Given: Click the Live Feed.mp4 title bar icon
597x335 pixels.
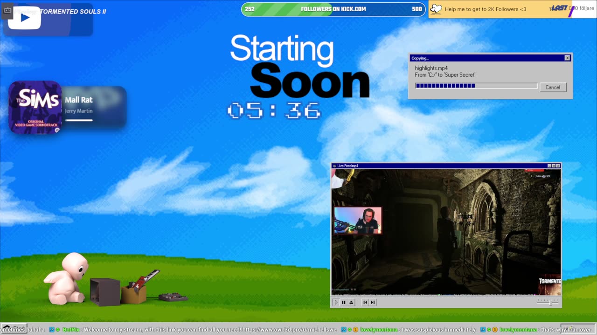Looking at the screenshot, I should tap(334, 166).
